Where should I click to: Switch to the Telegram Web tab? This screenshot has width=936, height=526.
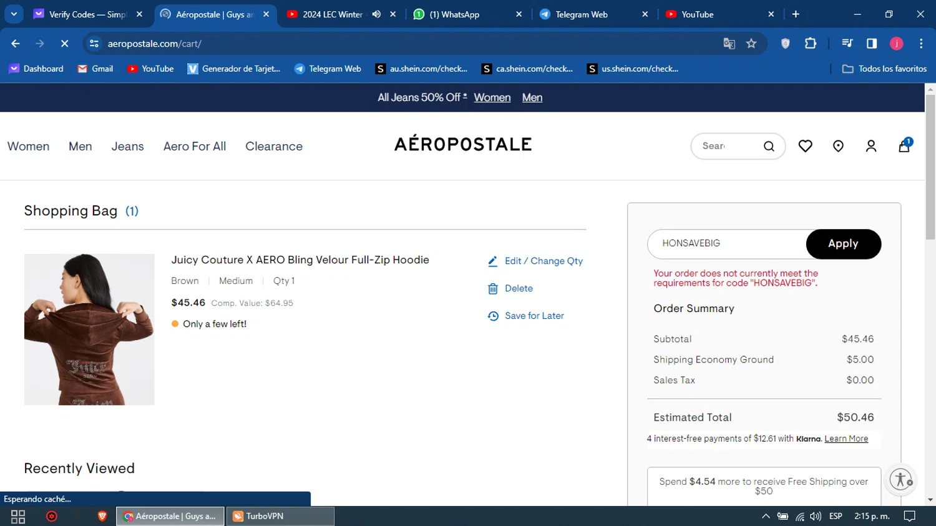click(593, 14)
